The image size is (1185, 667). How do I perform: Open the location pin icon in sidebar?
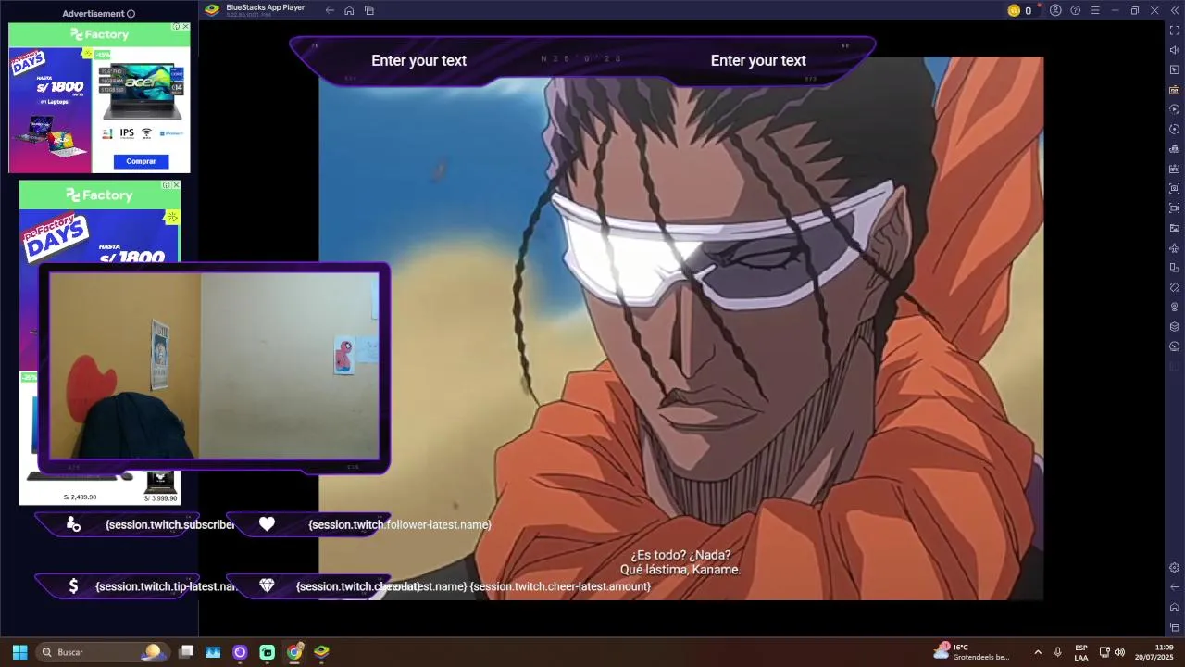pos(1175,307)
